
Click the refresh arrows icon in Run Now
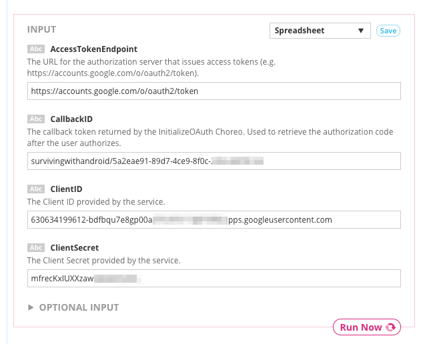(390, 327)
